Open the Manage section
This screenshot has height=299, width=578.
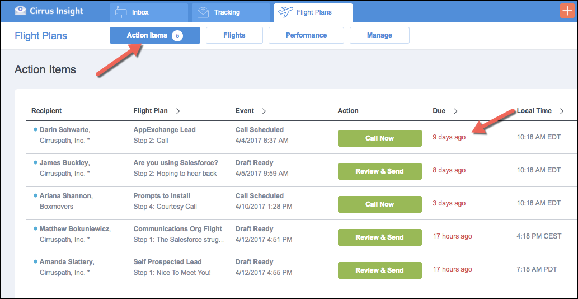coord(379,35)
